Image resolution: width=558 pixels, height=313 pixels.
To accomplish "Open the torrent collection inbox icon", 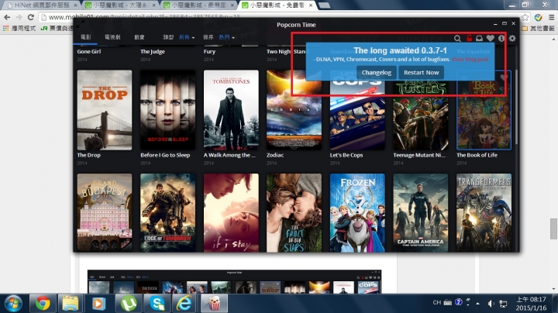I will pos(480,38).
